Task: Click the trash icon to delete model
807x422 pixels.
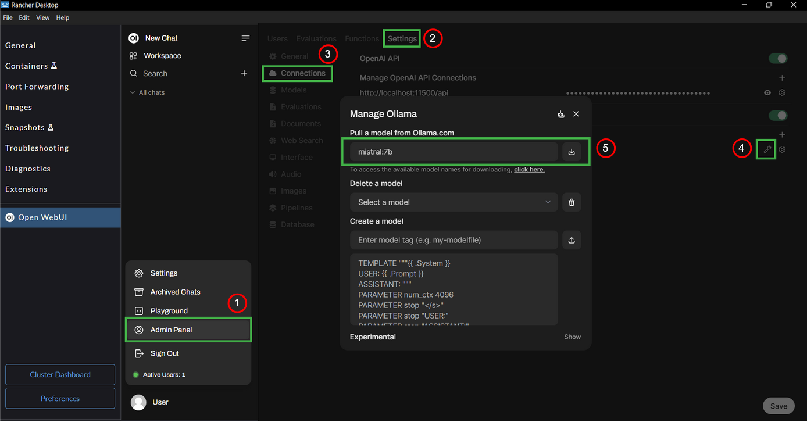Action: pyautogui.click(x=572, y=202)
